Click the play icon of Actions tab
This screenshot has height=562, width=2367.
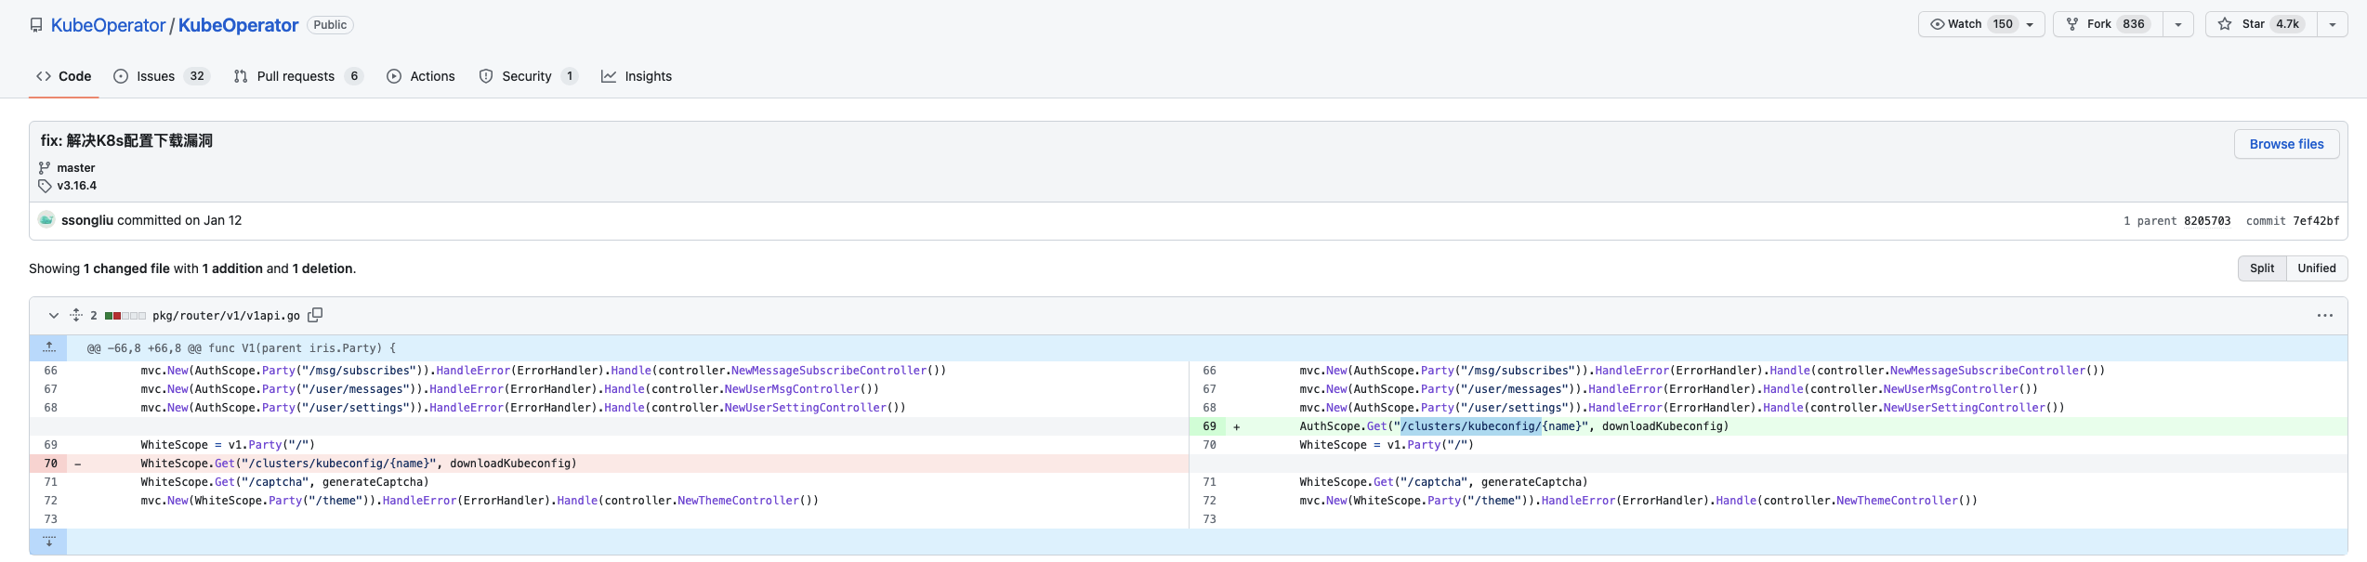coord(394,76)
